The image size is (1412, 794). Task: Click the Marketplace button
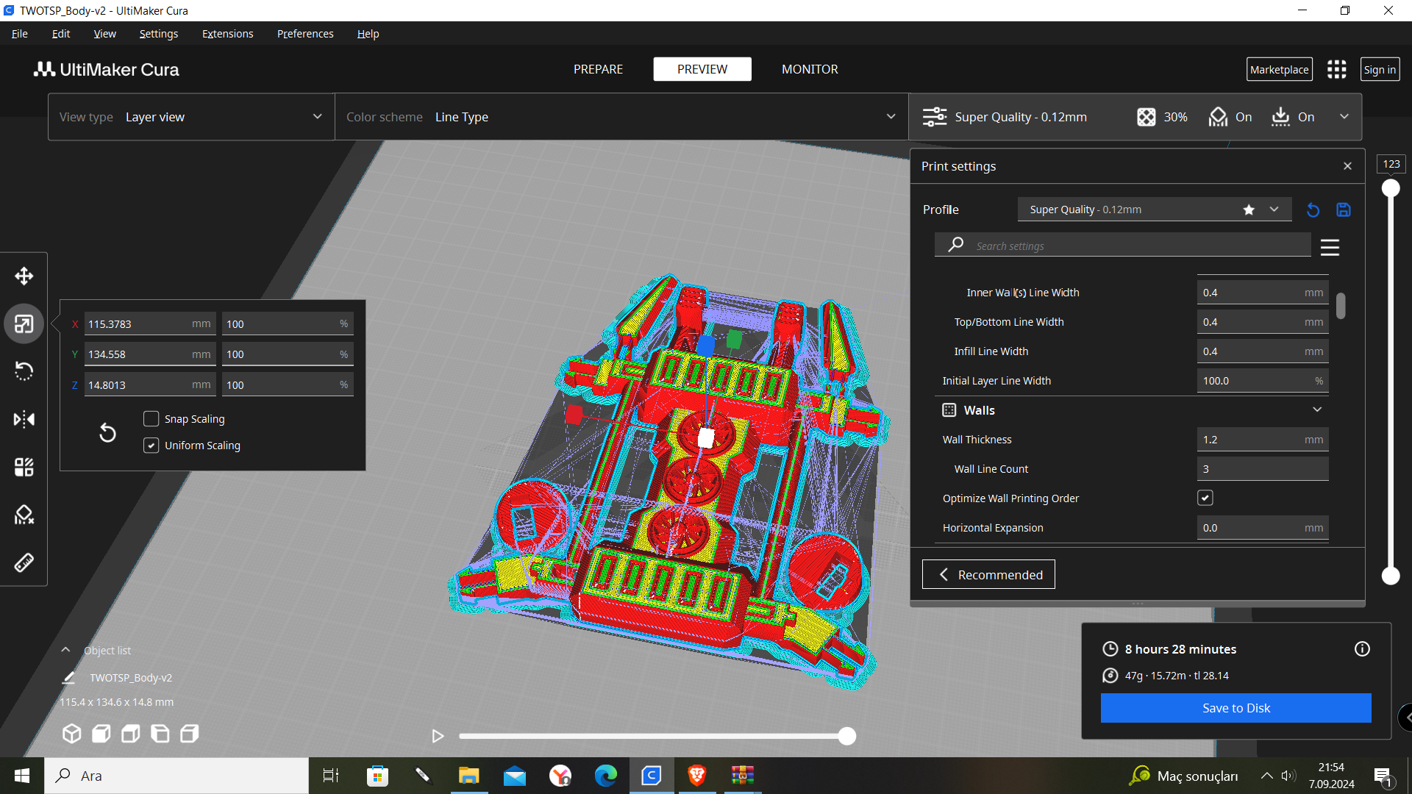tap(1279, 69)
